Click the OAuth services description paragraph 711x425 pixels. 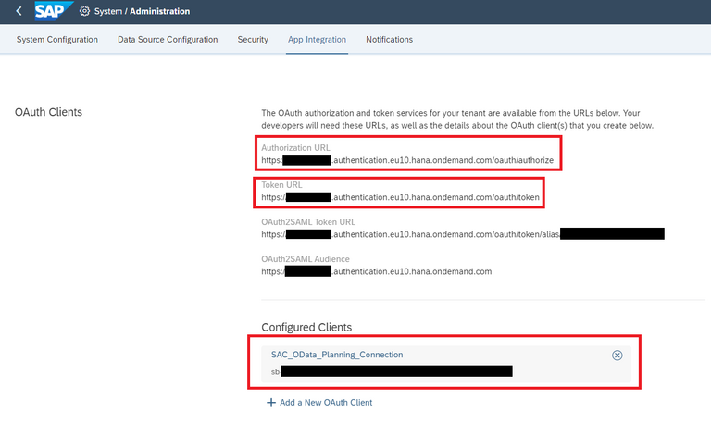coord(457,119)
